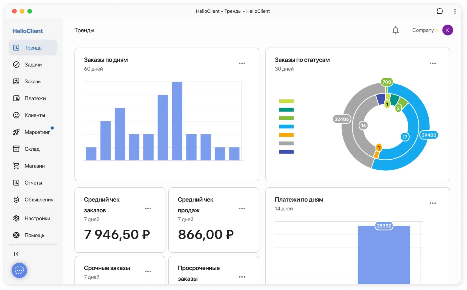Click the orange legend color swatch

point(286,135)
